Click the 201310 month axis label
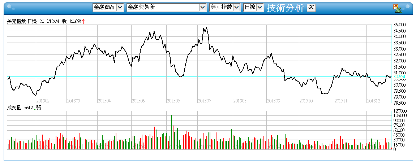416x162 pixels. click(306, 101)
